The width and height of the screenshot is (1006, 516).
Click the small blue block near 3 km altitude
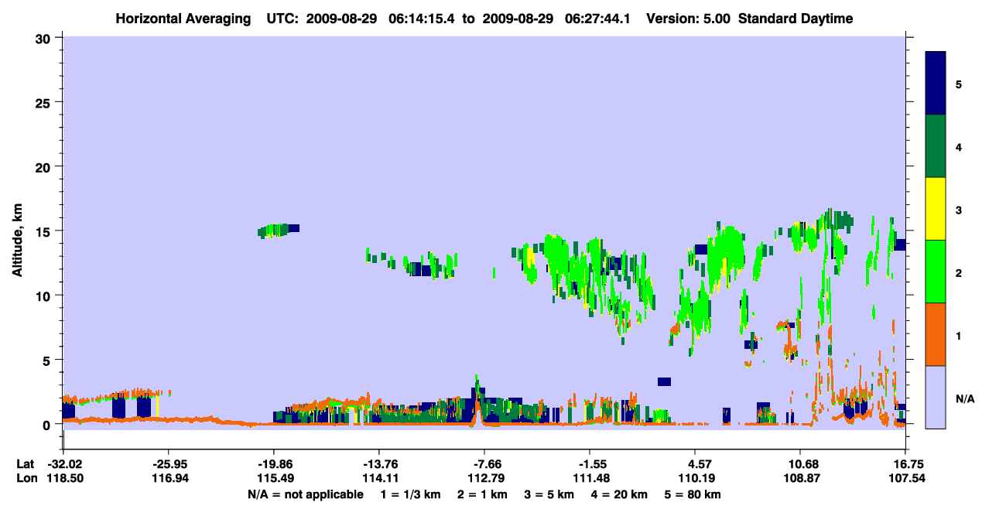664,381
